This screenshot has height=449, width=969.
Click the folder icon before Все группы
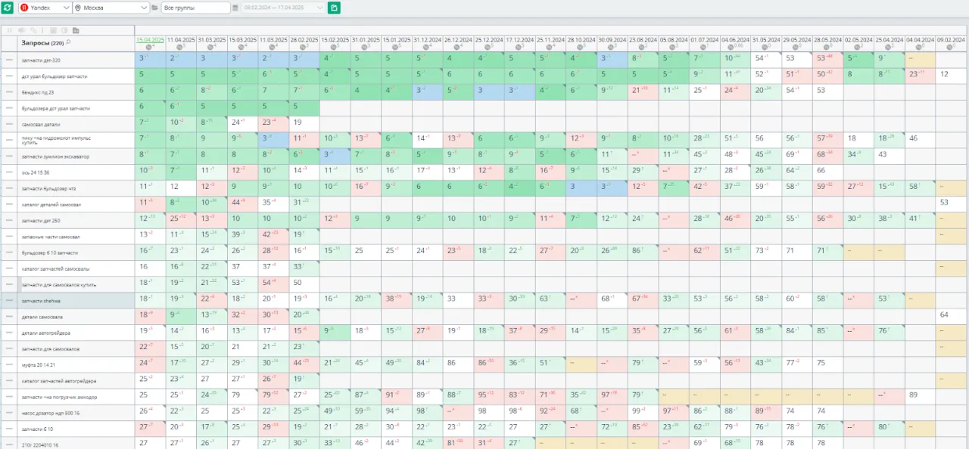click(155, 8)
